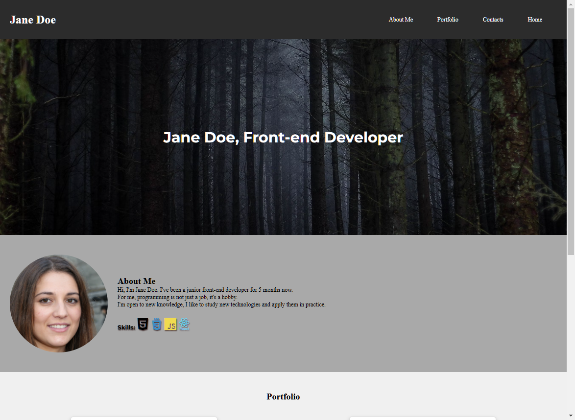Screen dimensions: 575x420
Task: Click the HTML5 skill icon
Action: (x=143, y=325)
